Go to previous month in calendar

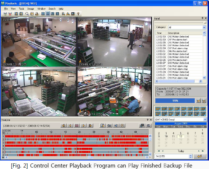pyautogui.click(x=163, y=151)
